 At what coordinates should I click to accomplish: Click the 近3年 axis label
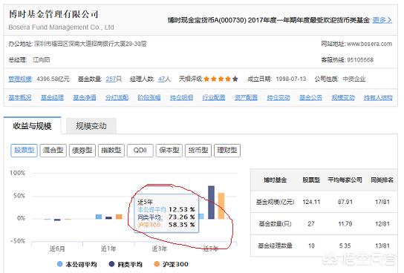[x=160, y=249]
